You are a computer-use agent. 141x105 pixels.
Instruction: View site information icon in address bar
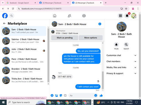tap(19, 9)
